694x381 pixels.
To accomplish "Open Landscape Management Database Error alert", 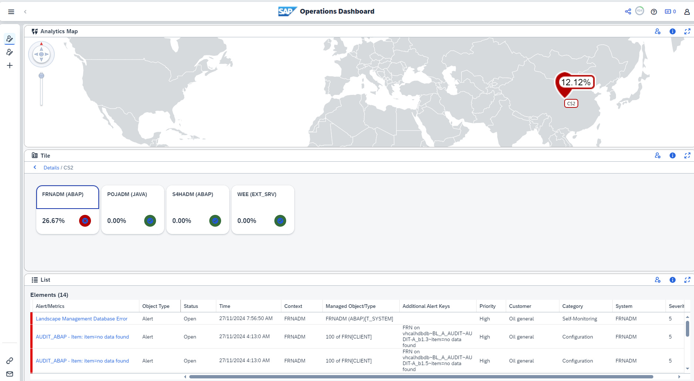I will click(81, 319).
